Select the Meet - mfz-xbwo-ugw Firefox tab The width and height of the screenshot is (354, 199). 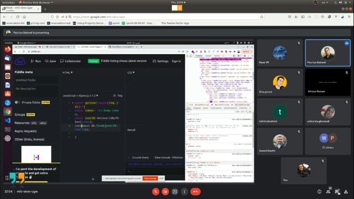[x=21, y=9]
